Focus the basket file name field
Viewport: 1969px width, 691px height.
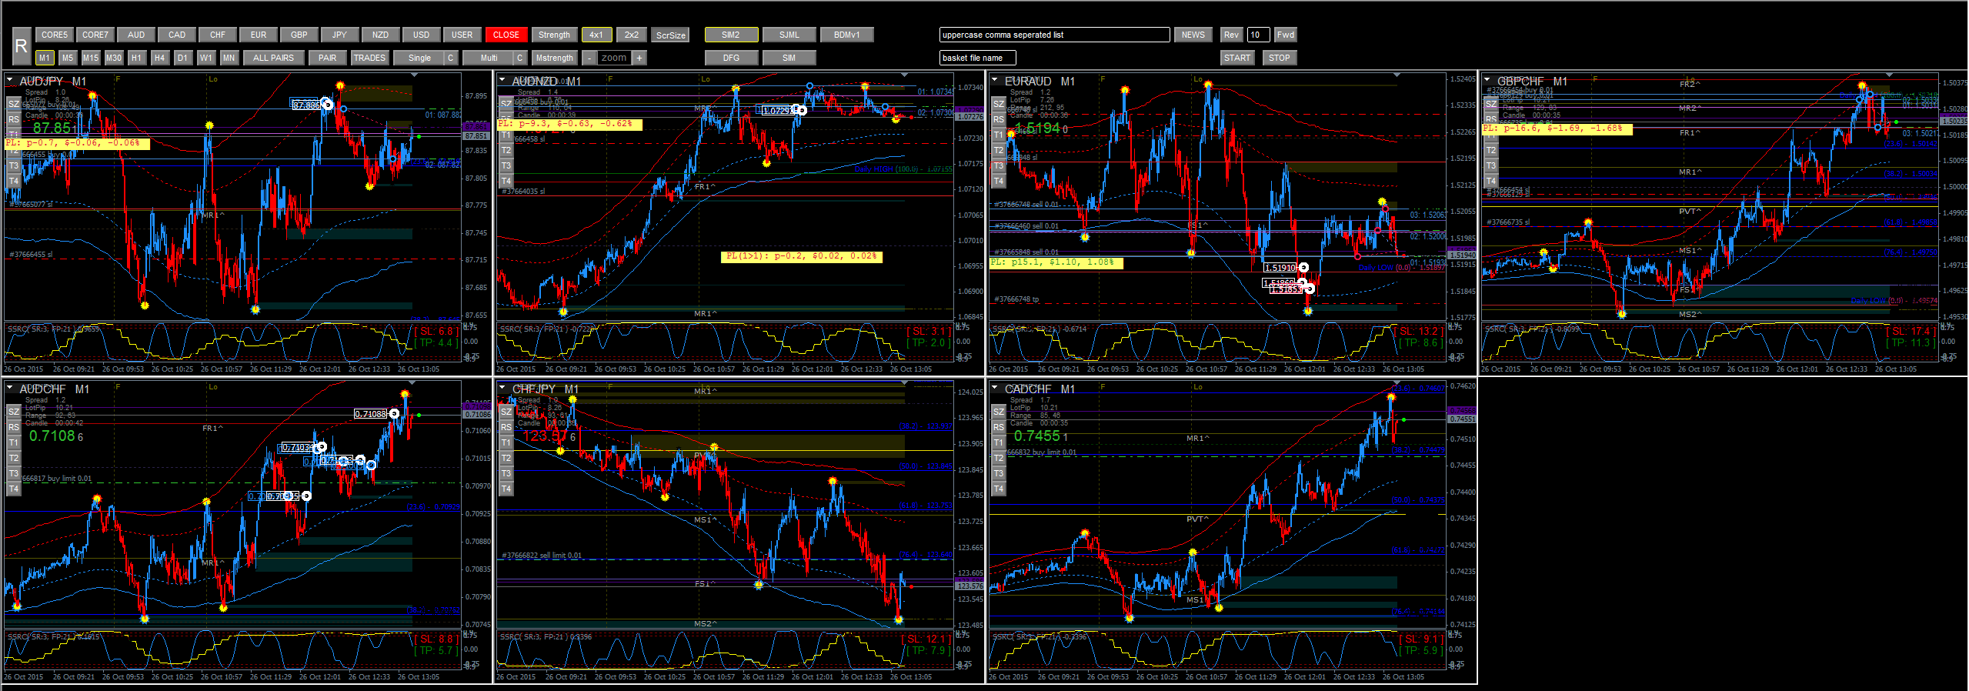coord(977,58)
